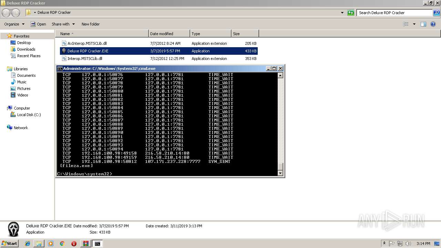The width and height of the screenshot is (441, 248).
Task: Click the [fileza.exe] text in cmd
Action: click(x=76, y=166)
